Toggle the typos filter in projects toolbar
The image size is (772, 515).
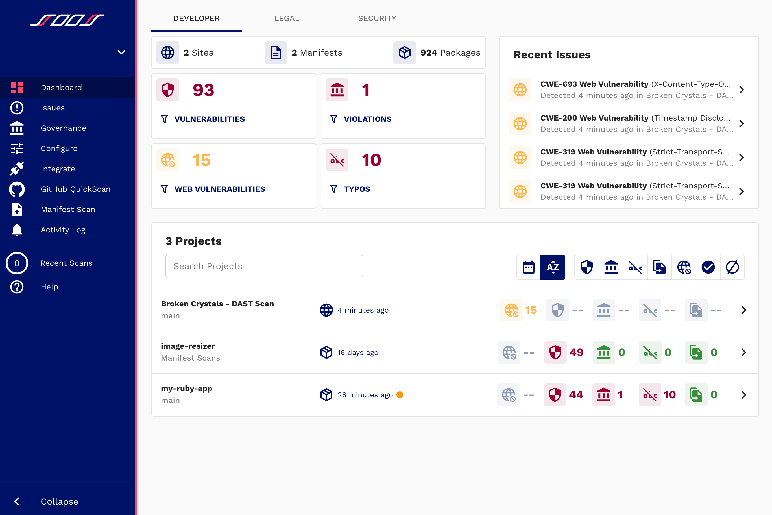635,267
